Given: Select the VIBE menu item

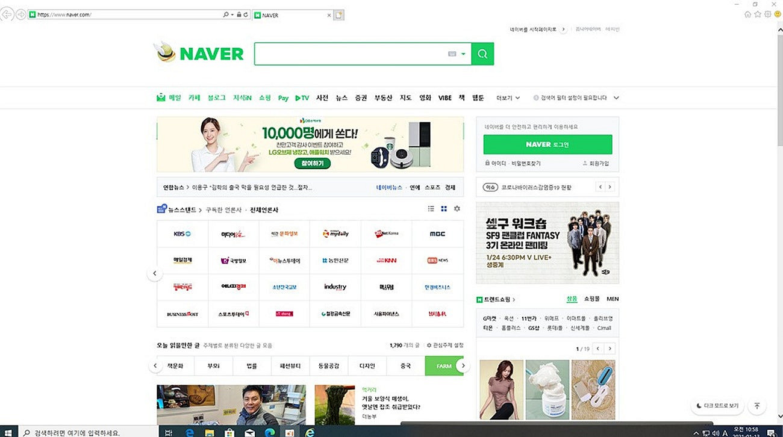Looking at the screenshot, I should (x=445, y=98).
